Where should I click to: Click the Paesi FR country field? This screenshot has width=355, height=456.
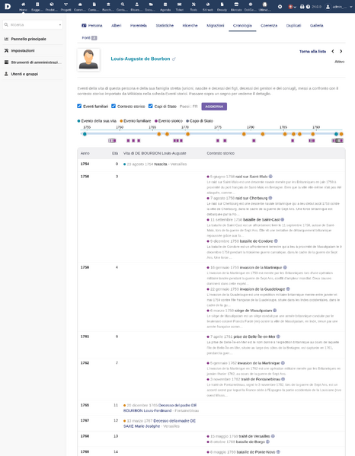pos(189,107)
